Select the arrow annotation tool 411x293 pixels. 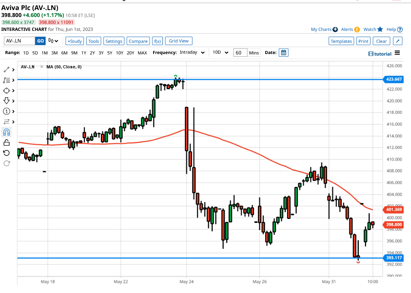click(x=6, y=101)
